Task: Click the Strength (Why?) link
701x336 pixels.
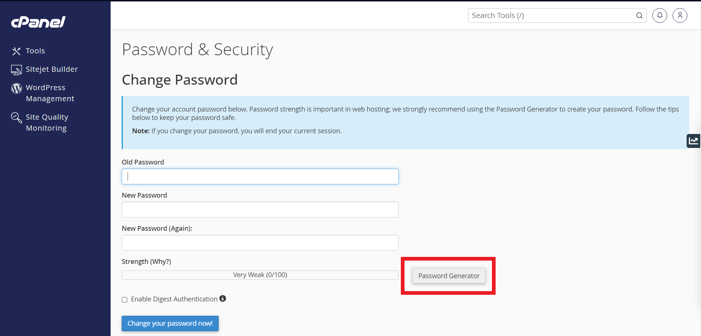Action: [x=146, y=261]
